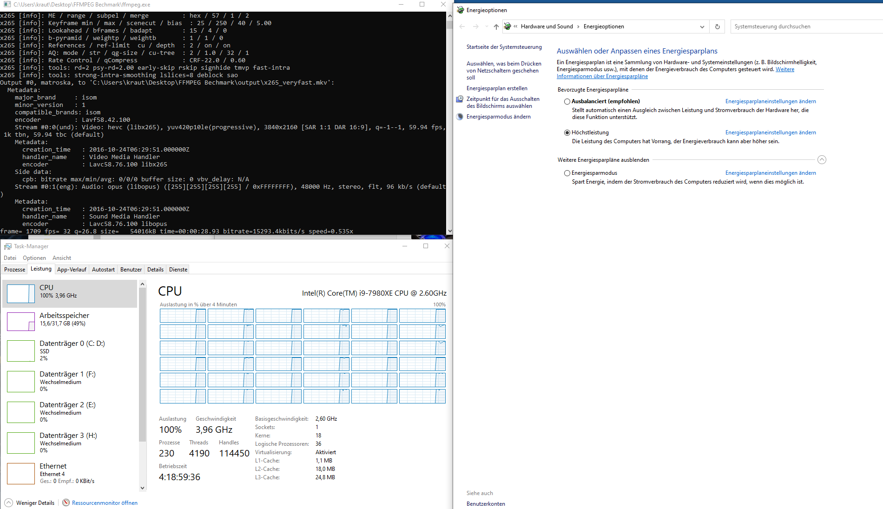Image resolution: width=883 pixels, height=509 pixels.
Task: Click the control panel icon in address bar
Action: click(x=508, y=26)
